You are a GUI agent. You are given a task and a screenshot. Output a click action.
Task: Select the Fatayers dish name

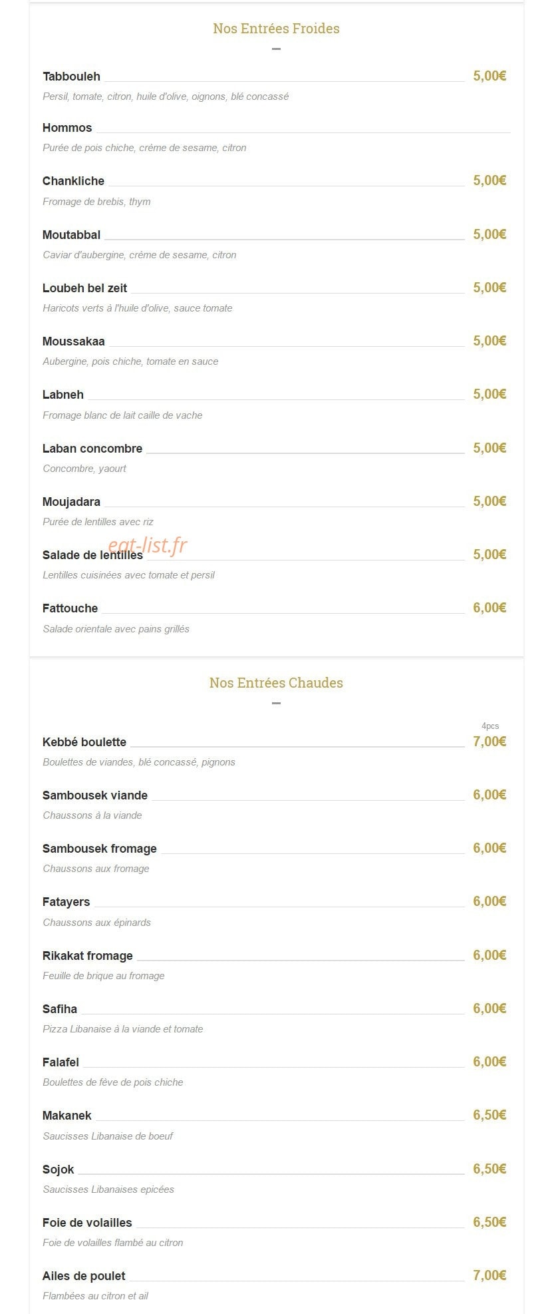66,902
